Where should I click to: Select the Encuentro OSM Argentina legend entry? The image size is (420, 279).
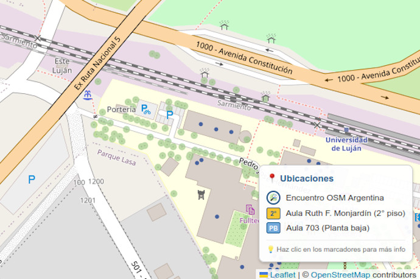click(335, 198)
